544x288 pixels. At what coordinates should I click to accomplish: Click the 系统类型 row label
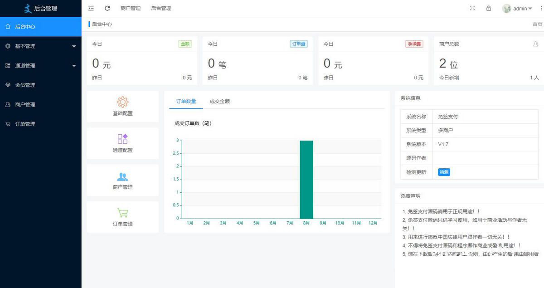pos(416,130)
